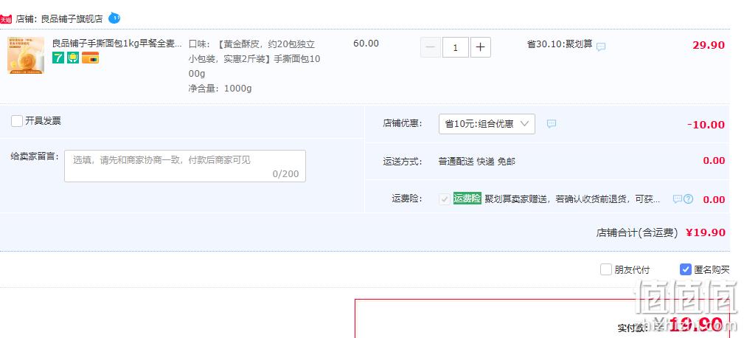Viewport: 744px width, 338px height.
Task: Click the Tmall logo icon beside store name
Action: (6, 19)
